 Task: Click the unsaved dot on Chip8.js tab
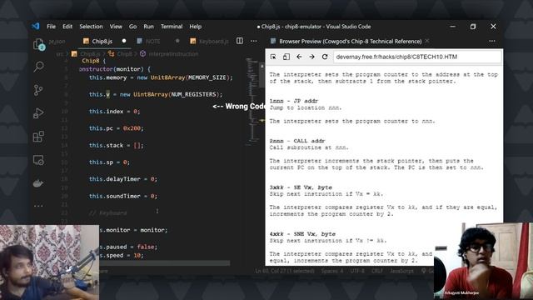click(124, 41)
